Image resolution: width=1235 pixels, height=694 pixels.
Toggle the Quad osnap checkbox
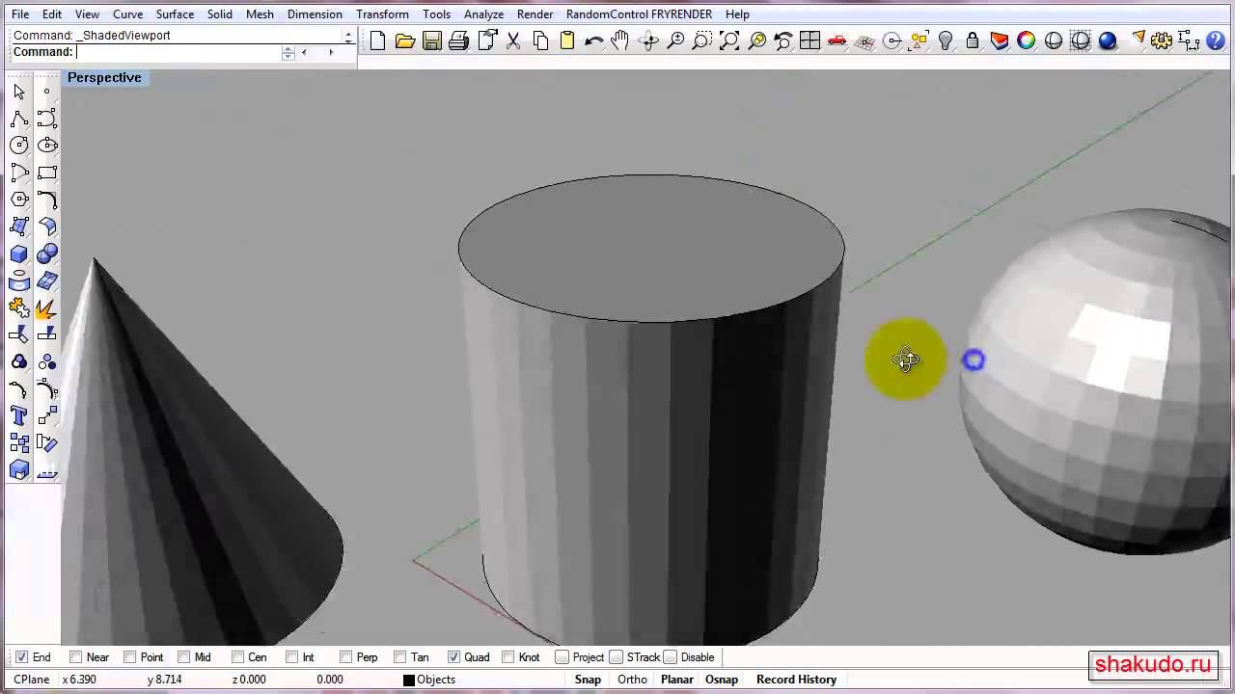[454, 657]
